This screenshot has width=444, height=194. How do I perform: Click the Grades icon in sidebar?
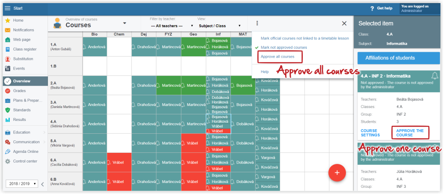(x=8, y=91)
